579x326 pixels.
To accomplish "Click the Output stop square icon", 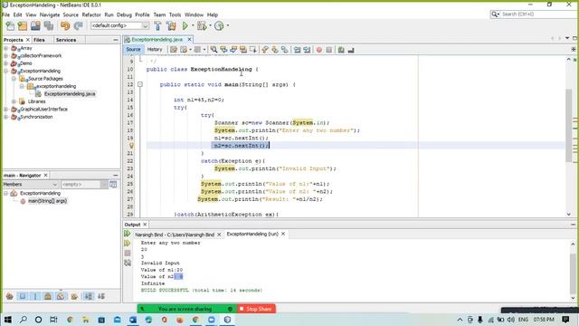I will [128, 253].
